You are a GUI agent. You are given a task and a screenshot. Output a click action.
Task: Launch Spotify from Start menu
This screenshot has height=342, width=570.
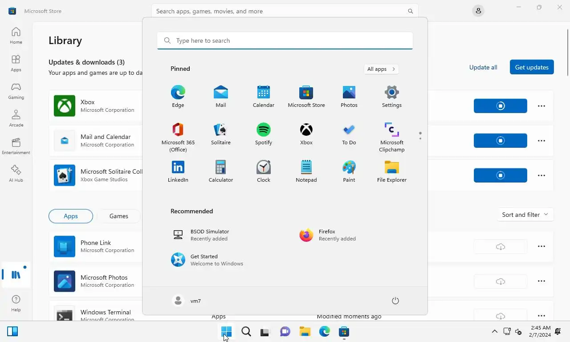click(264, 134)
